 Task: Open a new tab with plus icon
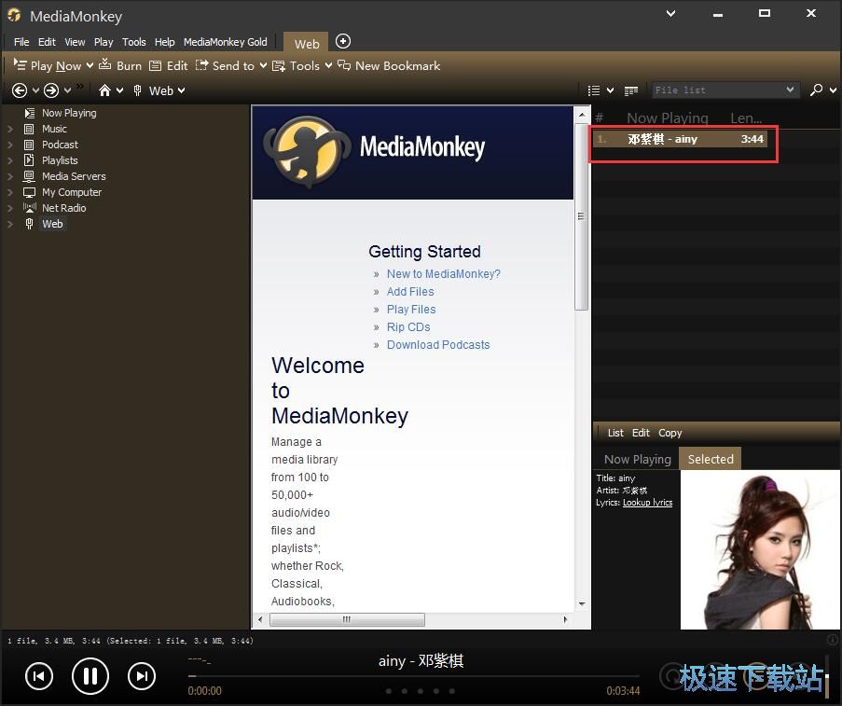tap(343, 41)
